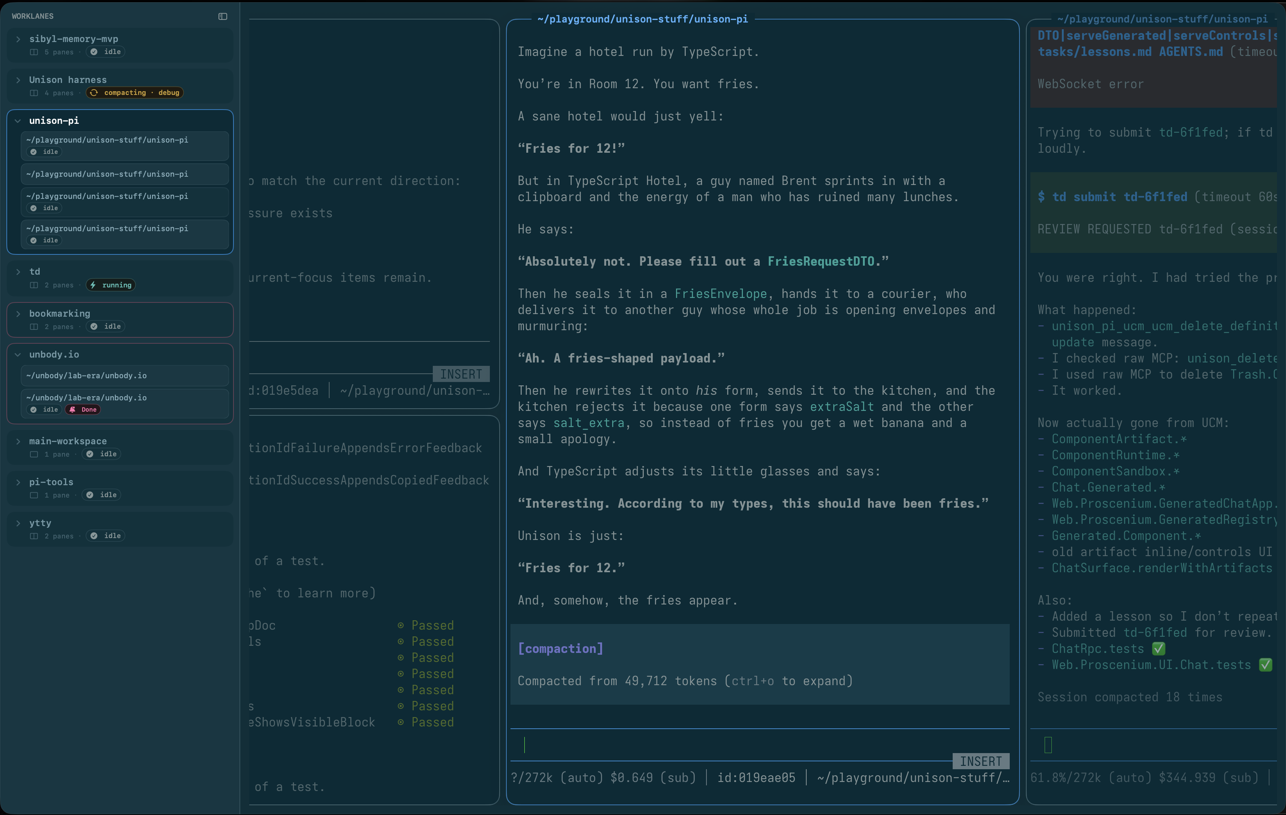The width and height of the screenshot is (1286, 815).
Task: Click panes icon in bookmarking row
Action: coord(34,327)
